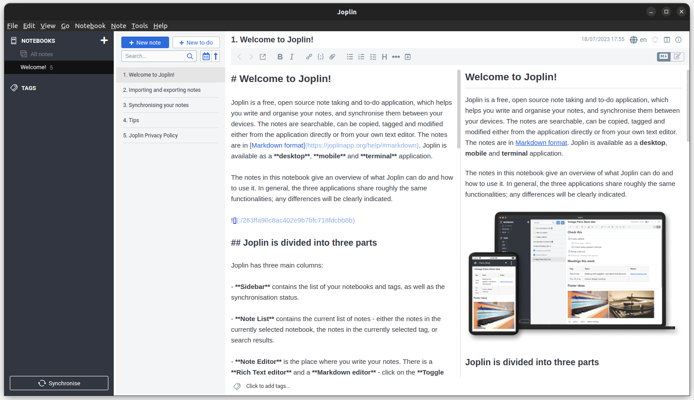This screenshot has height=400, width=694.
Task: Apply italic formatting to the note
Action: pos(291,57)
